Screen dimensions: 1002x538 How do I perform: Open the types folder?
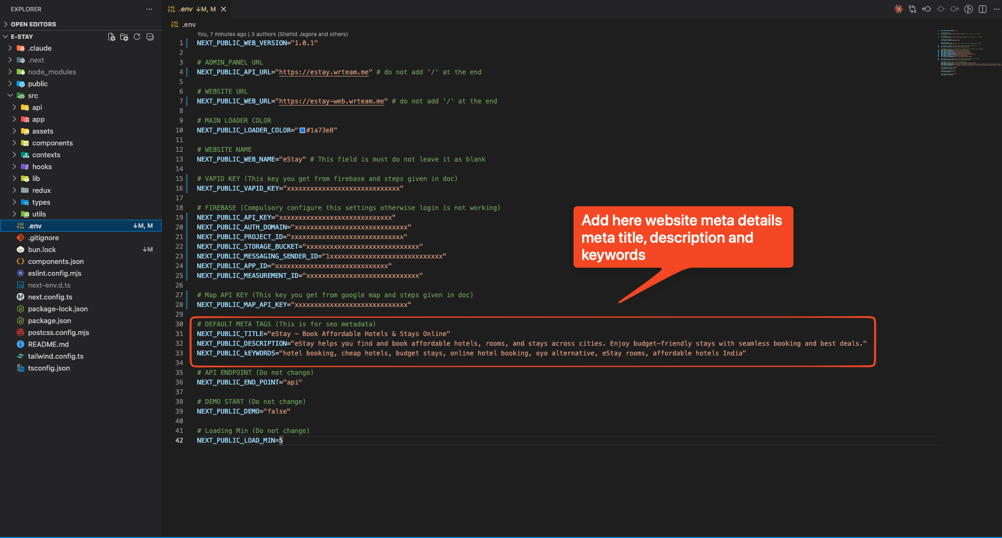pos(81,202)
